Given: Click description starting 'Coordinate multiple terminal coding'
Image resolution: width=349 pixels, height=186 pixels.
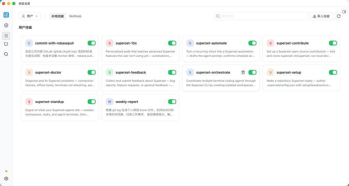Looking at the screenshot, I should click(221, 83).
